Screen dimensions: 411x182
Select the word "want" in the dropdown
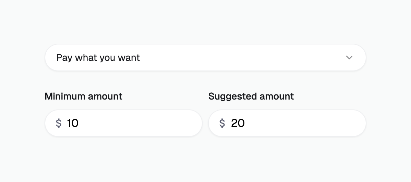point(129,57)
